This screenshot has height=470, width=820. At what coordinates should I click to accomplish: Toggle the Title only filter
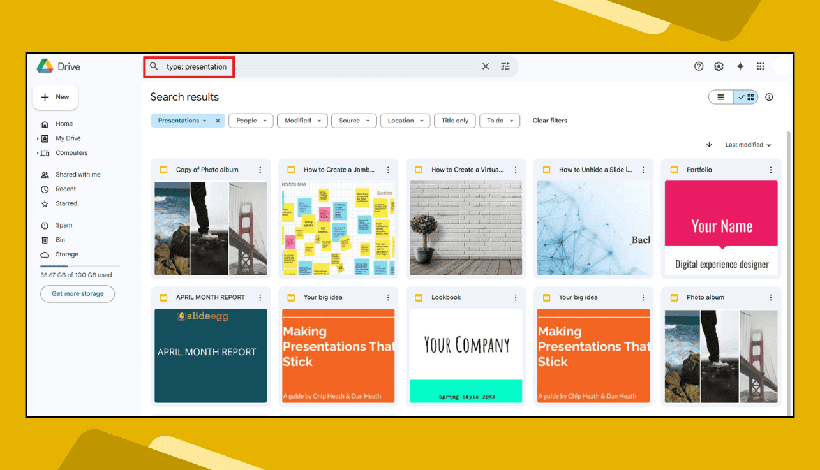[454, 121]
